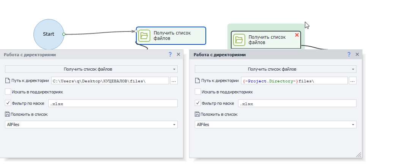Screen dimensions: 396x164
Task: Open the left AllFiles list dropdown
Action: tap(174, 125)
